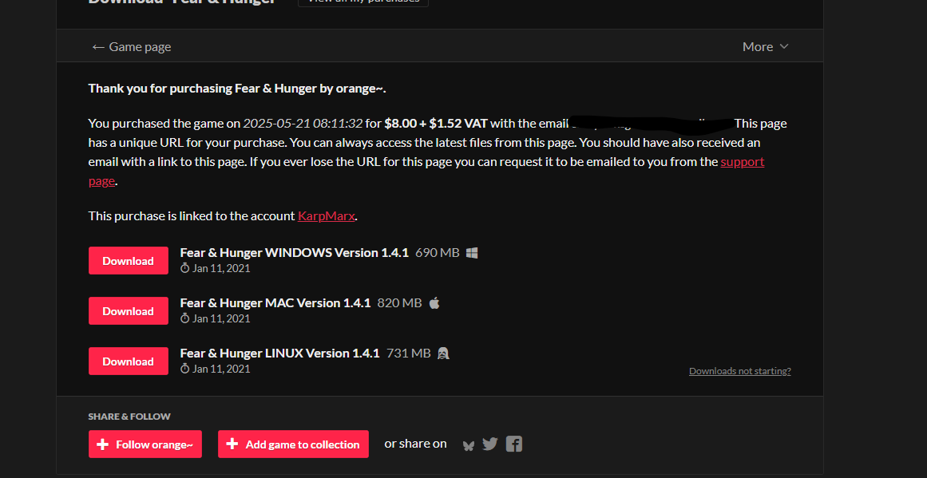Expand the More dropdown menu
This screenshot has height=478, width=927.
click(x=766, y=46)
